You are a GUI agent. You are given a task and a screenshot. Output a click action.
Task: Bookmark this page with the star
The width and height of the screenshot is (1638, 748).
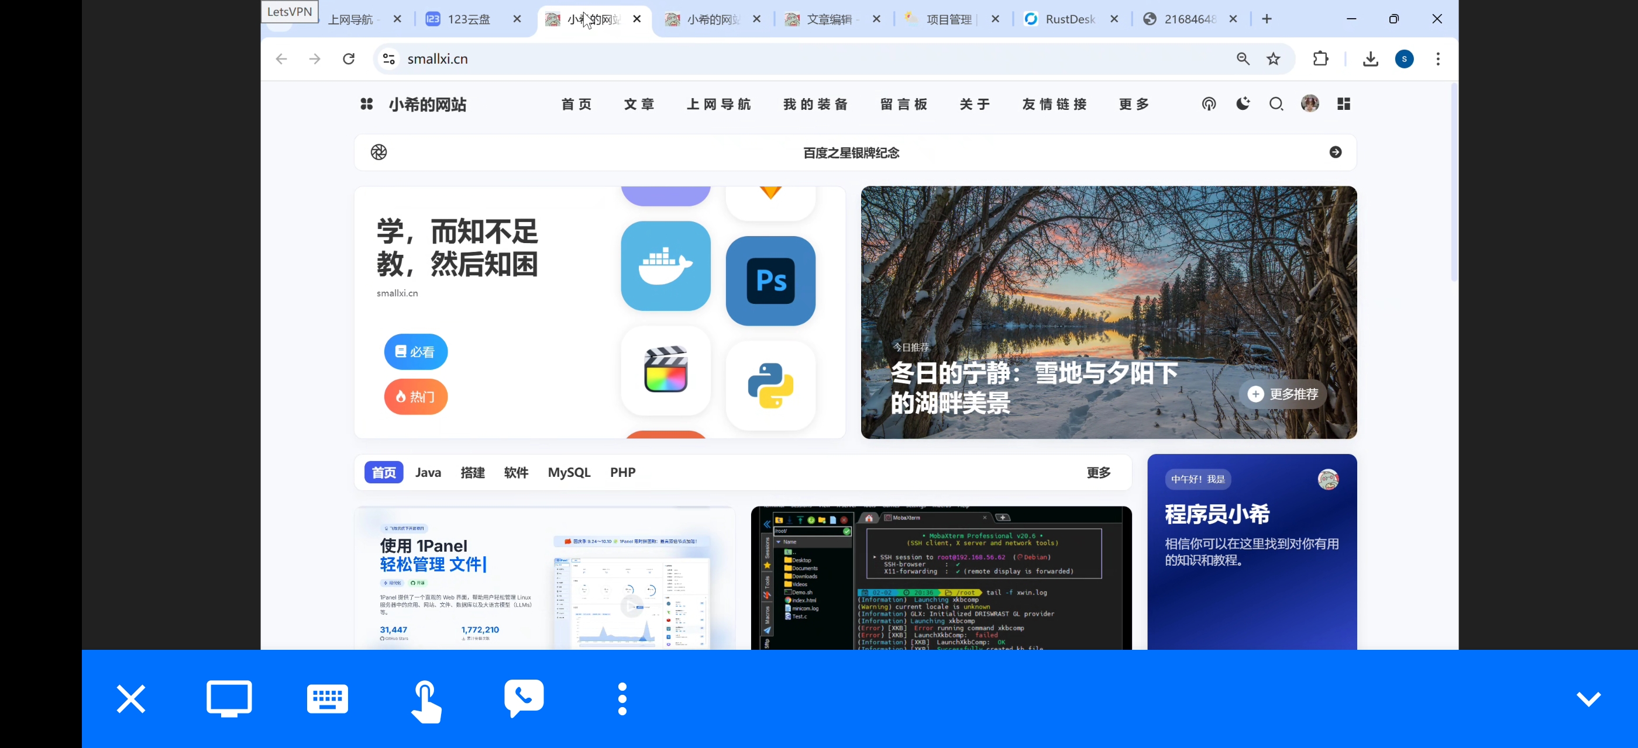pos(1273,59)
